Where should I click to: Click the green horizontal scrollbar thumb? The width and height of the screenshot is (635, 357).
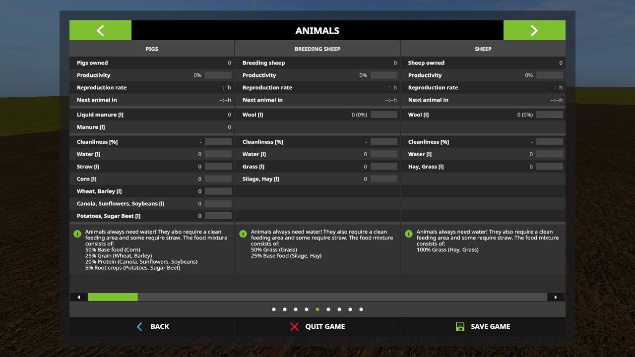pos(113,297)
